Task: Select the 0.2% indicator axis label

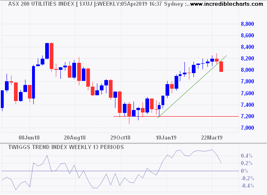Action: tap(246, 163)
